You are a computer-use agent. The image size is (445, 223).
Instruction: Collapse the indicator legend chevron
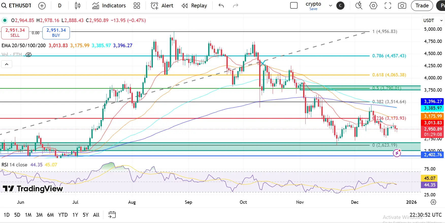[x=7, y=64]
